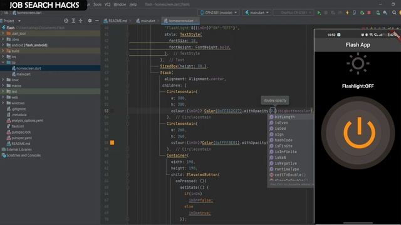
Task: Open the Device Manager icon in toolbar
Action: pyautogui.click(x=378, y=12)
